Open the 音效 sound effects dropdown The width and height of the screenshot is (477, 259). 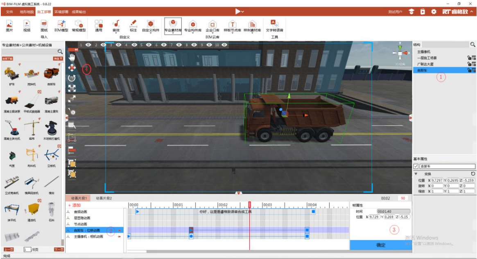pyautogui.click(x=116, y=33)
